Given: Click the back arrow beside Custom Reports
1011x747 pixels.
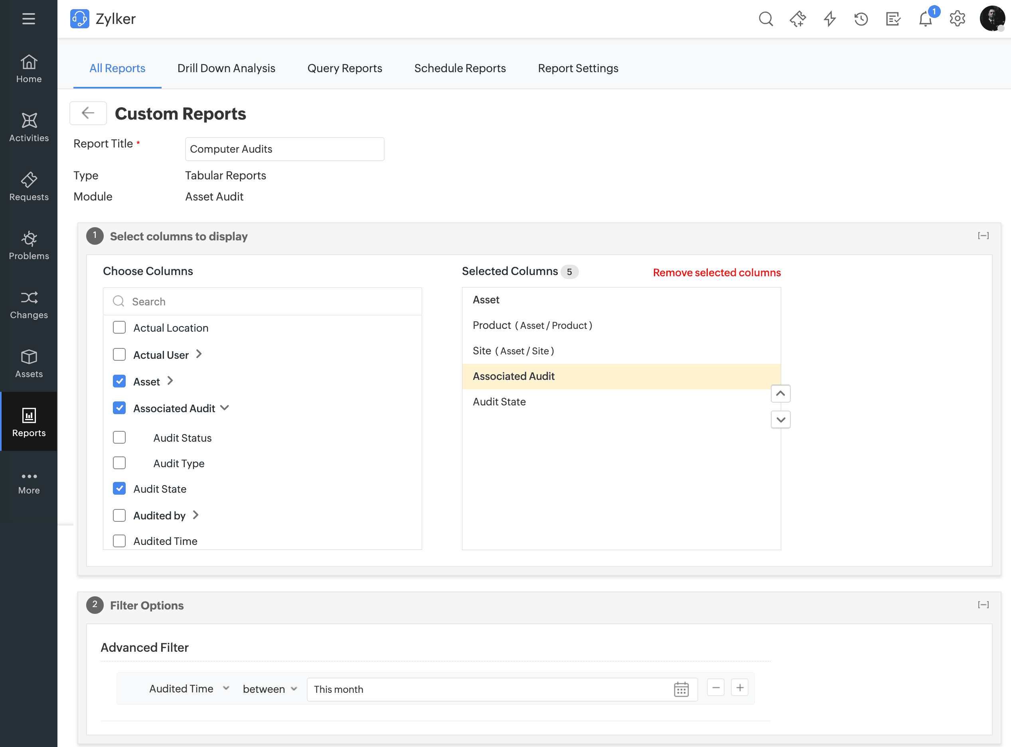Looking at the screenshot, I should (88, 113).
